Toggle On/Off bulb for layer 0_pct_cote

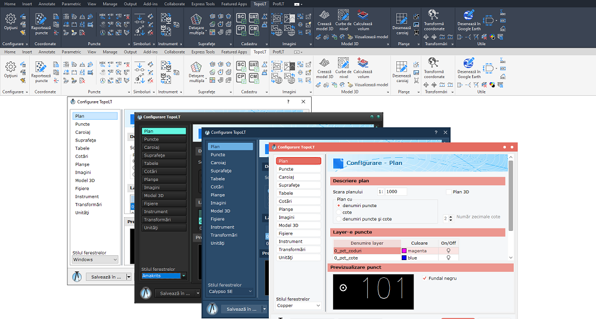point(449,258)
